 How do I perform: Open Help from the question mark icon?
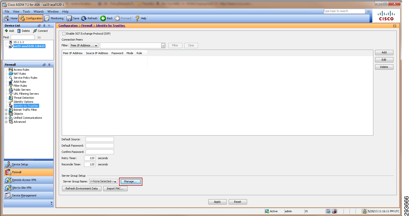pyautogui.click(x=141, y=18)
